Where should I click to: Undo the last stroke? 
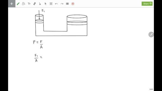[x=56, y=4]
